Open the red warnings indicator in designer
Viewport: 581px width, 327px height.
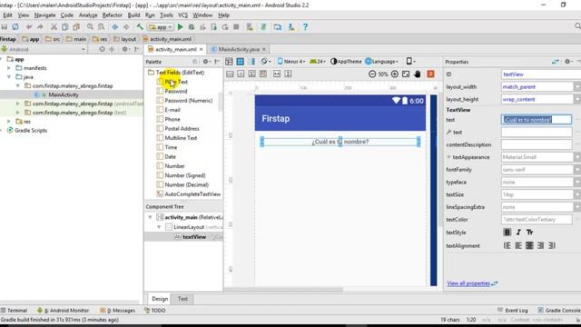(x=430, y=74)
